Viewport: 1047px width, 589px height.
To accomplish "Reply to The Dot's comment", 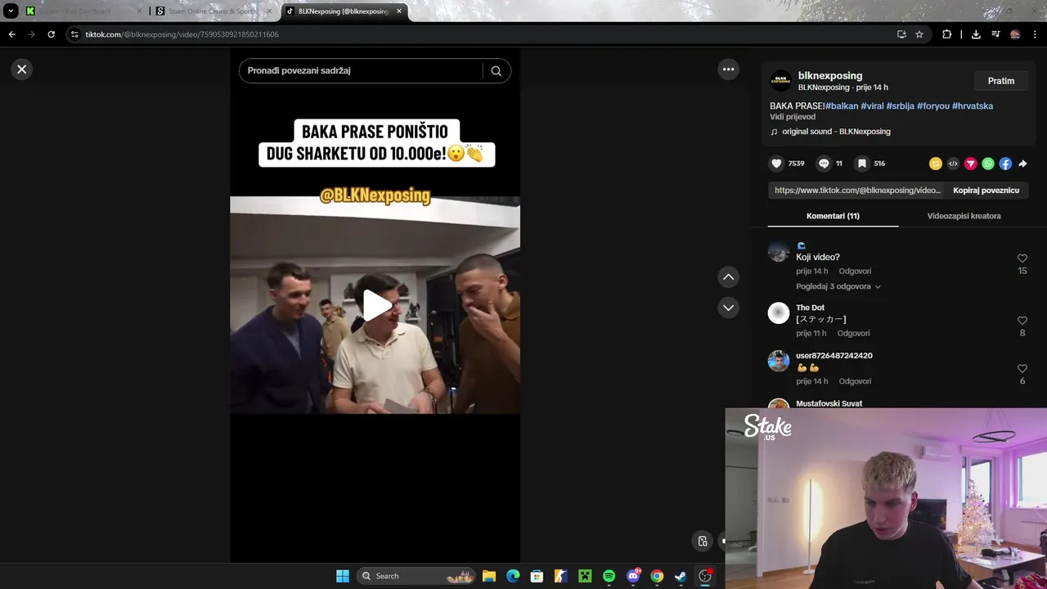I will 853,334.
